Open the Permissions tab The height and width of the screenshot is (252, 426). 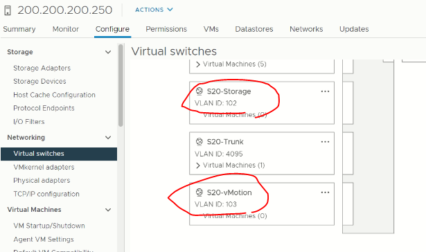tap(166, 29)
